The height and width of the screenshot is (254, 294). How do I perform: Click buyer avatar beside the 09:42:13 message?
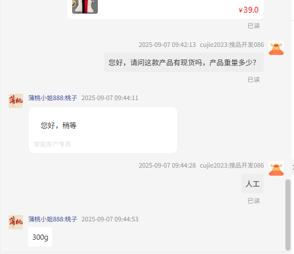(x=276, y=48)
